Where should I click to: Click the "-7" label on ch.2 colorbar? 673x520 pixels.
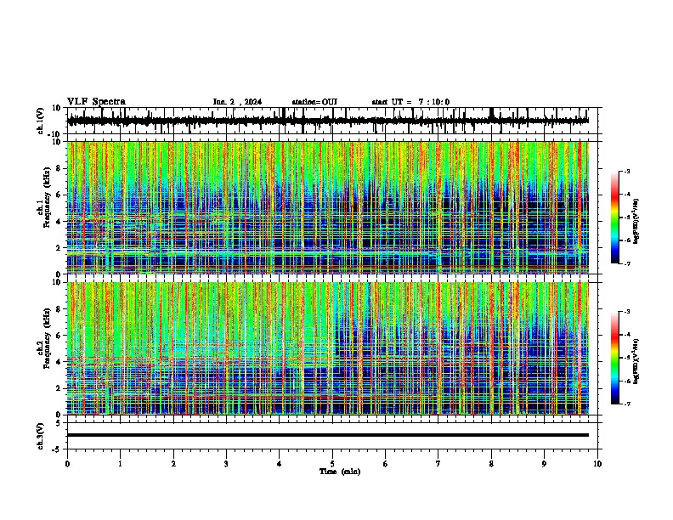pyautogui.click(x=626, y=404)
